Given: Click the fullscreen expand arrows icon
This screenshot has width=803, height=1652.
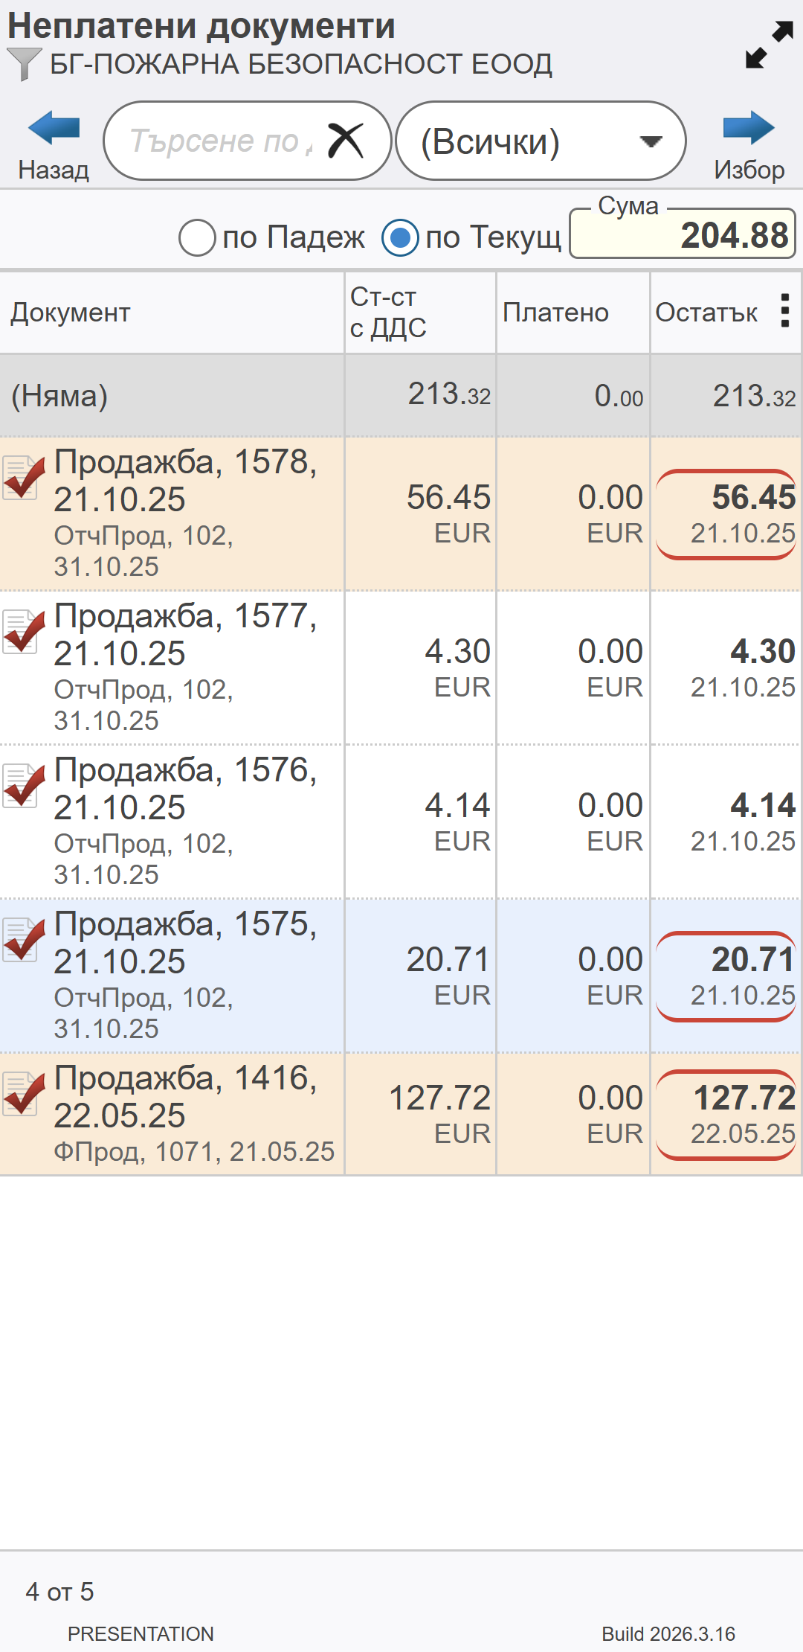Looking at the screenshot, I should [x=769, y=45].
